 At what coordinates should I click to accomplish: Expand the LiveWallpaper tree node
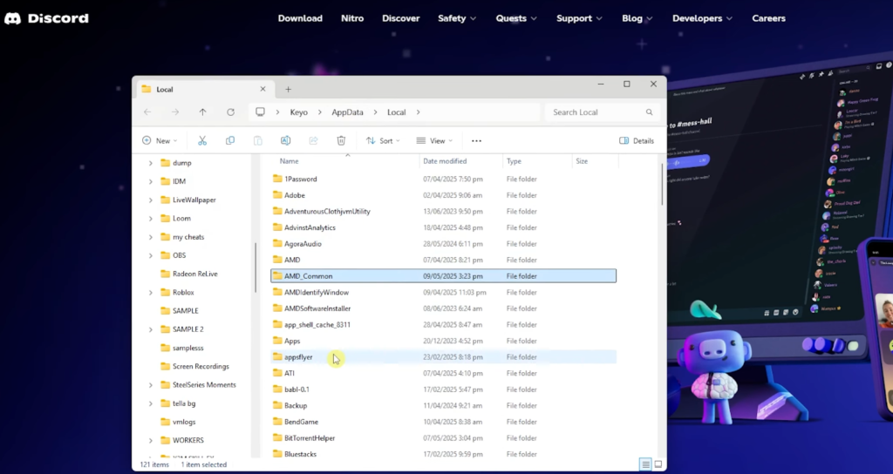pos(150,200)
